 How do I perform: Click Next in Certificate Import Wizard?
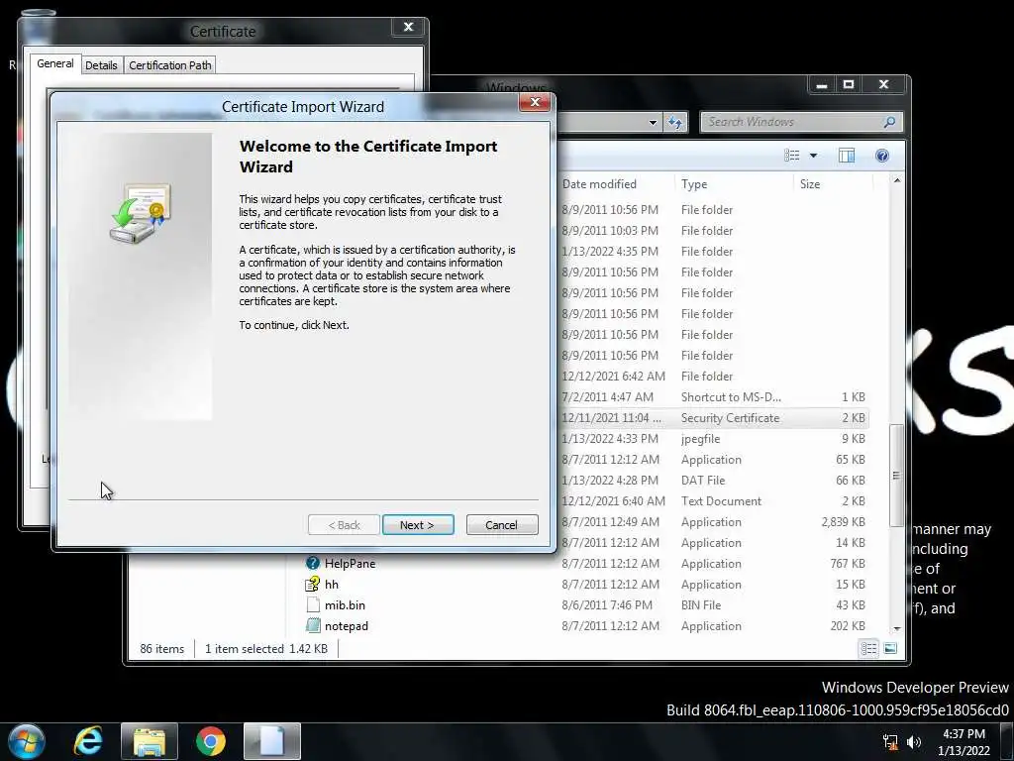click(418, 525)
